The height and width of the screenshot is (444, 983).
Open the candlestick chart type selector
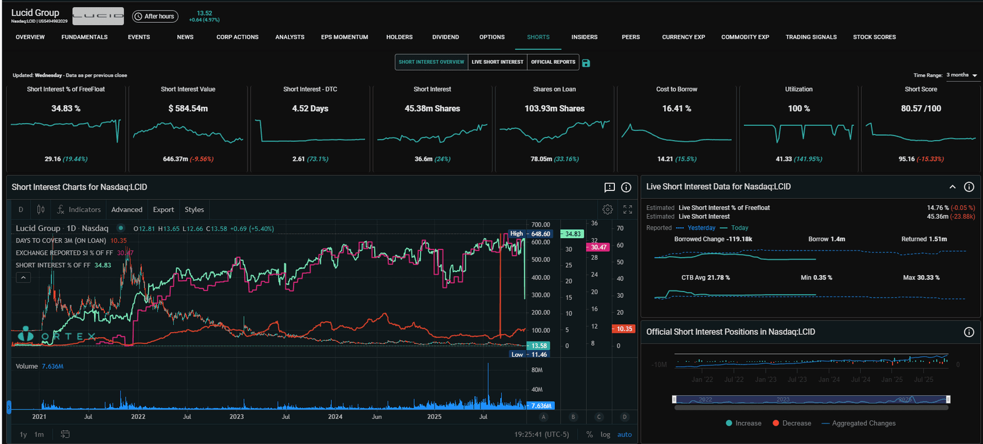41,209
